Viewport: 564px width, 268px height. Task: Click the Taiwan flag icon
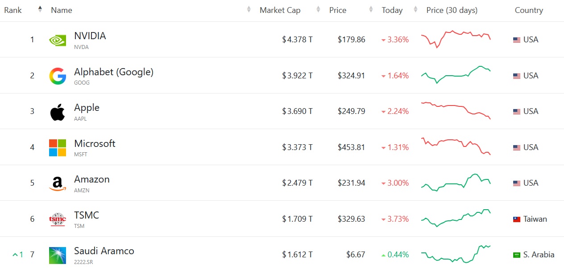coord(517,219)
